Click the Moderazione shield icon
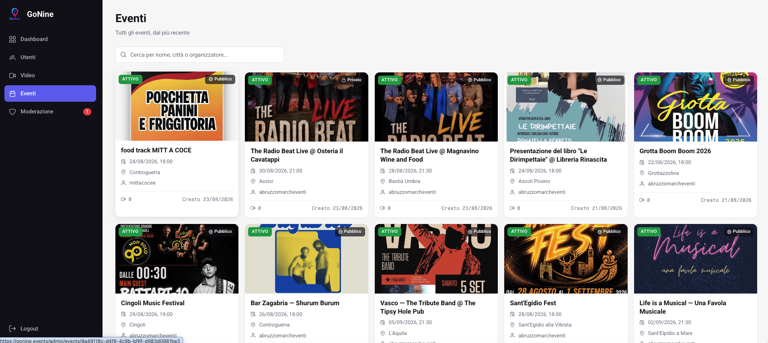768x343 pixels. pos(12,112)
